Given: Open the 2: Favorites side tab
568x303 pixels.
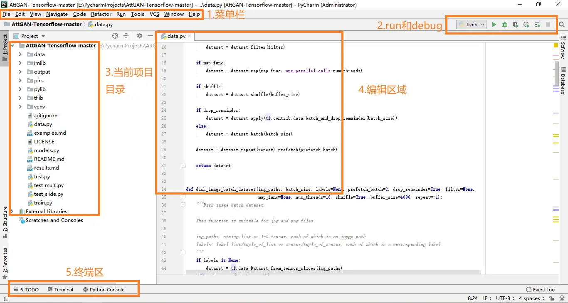Looking at the screenshot, I should click(x=5, y=264).
